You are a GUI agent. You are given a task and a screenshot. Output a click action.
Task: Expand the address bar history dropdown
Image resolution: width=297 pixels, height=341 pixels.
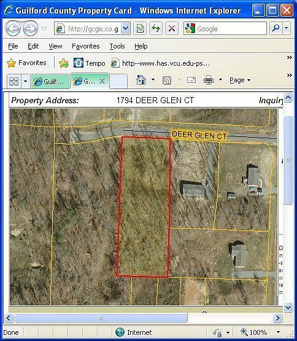125,28
